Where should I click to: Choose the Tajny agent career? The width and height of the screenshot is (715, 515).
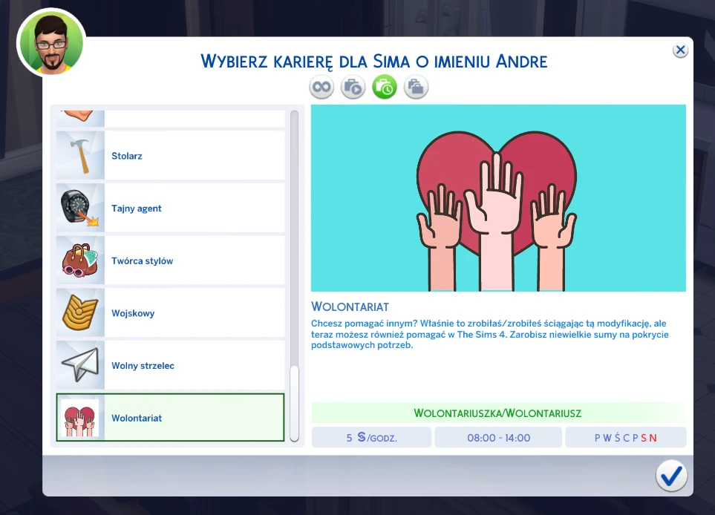[171, 208]
